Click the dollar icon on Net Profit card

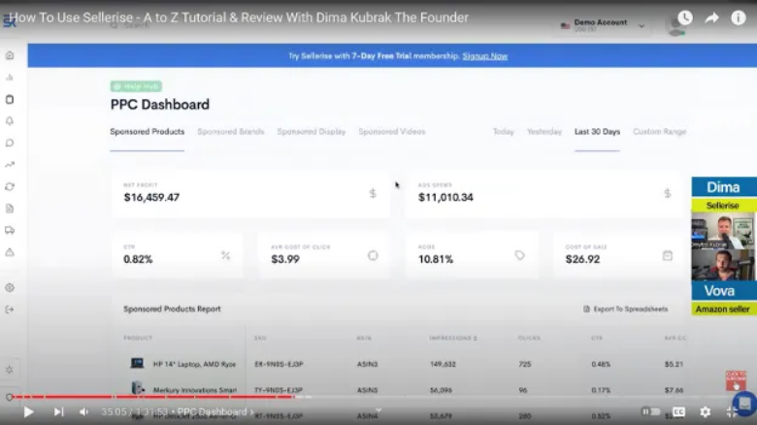pyautogui.click(x=373, y=193)
